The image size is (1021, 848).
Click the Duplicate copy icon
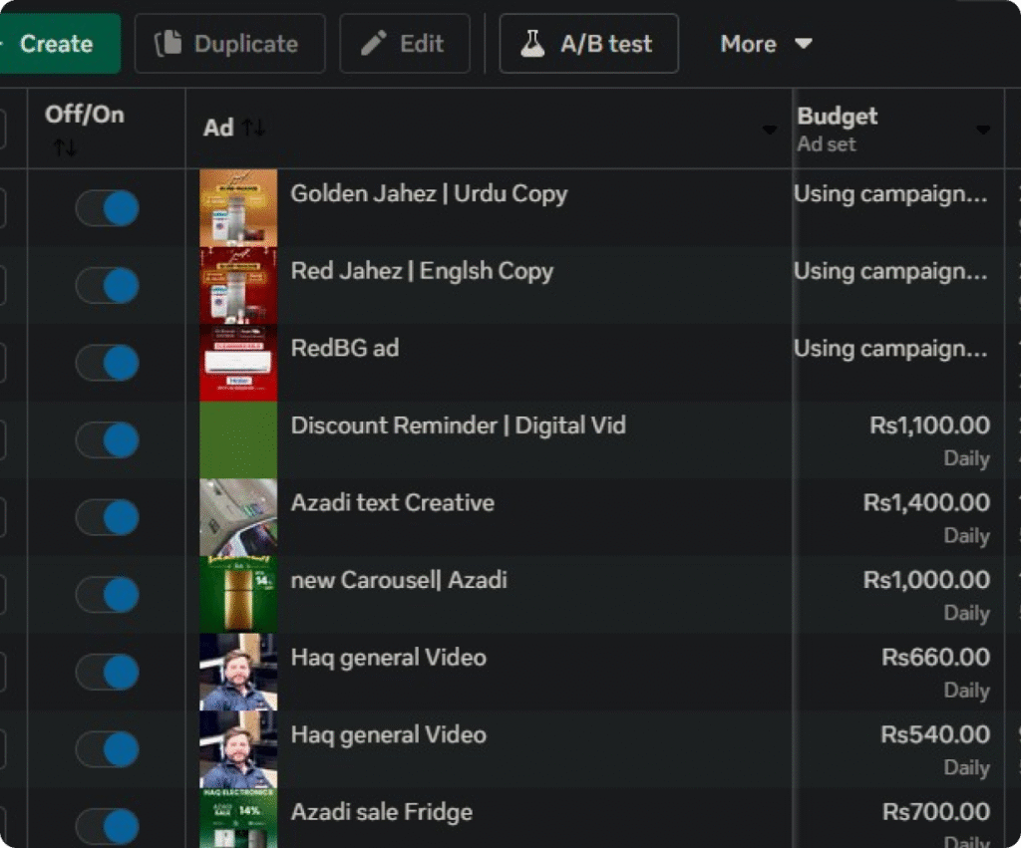coord(168,44)
